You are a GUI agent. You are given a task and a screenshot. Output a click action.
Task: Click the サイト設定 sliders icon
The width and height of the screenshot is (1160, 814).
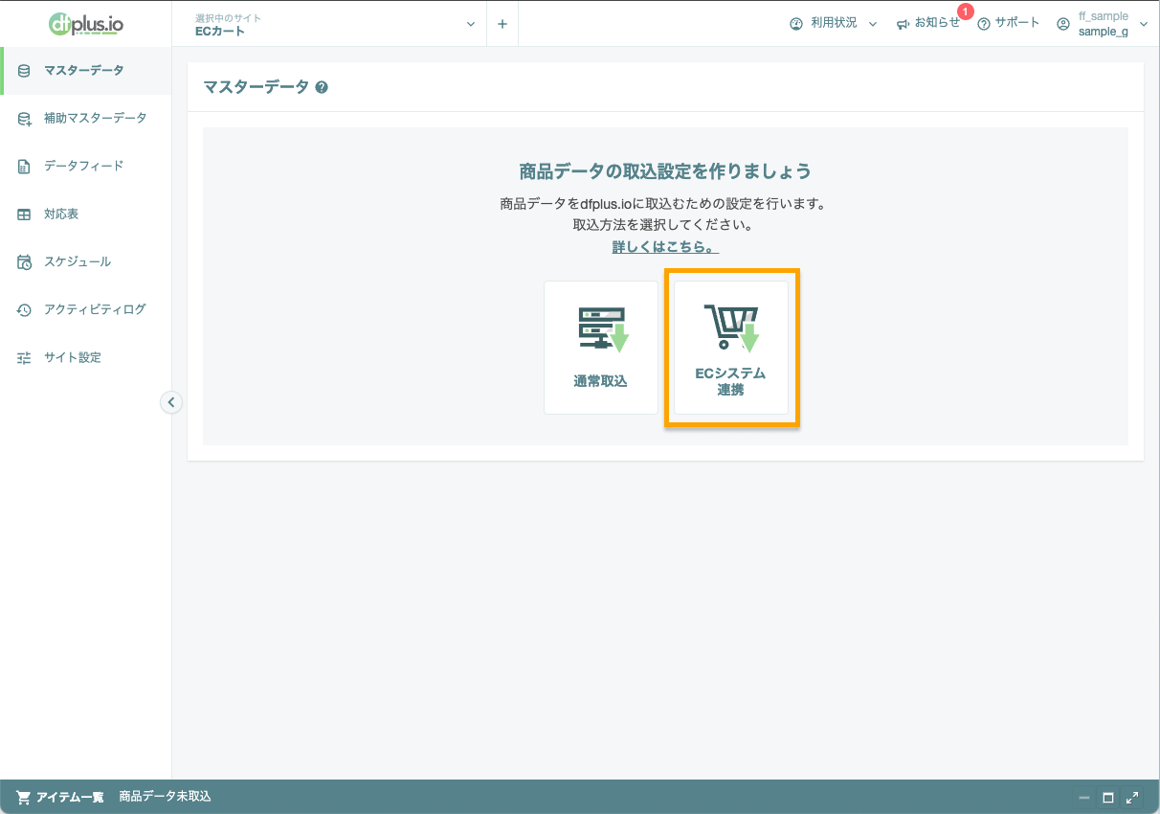[x=24, y=357]
